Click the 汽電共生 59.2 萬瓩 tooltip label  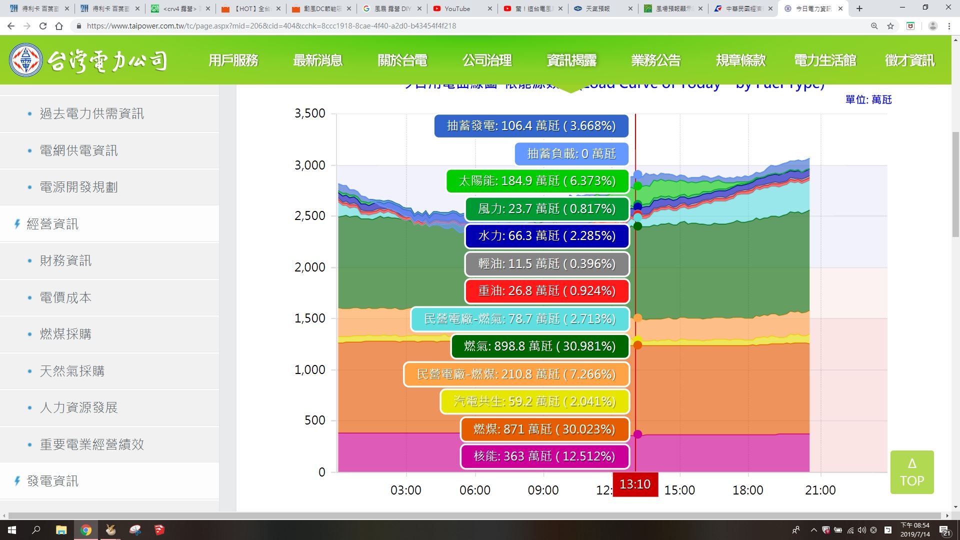coord(535,401)
